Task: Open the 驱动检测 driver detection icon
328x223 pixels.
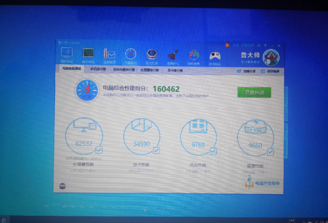Action: click(x=152, y=57)
